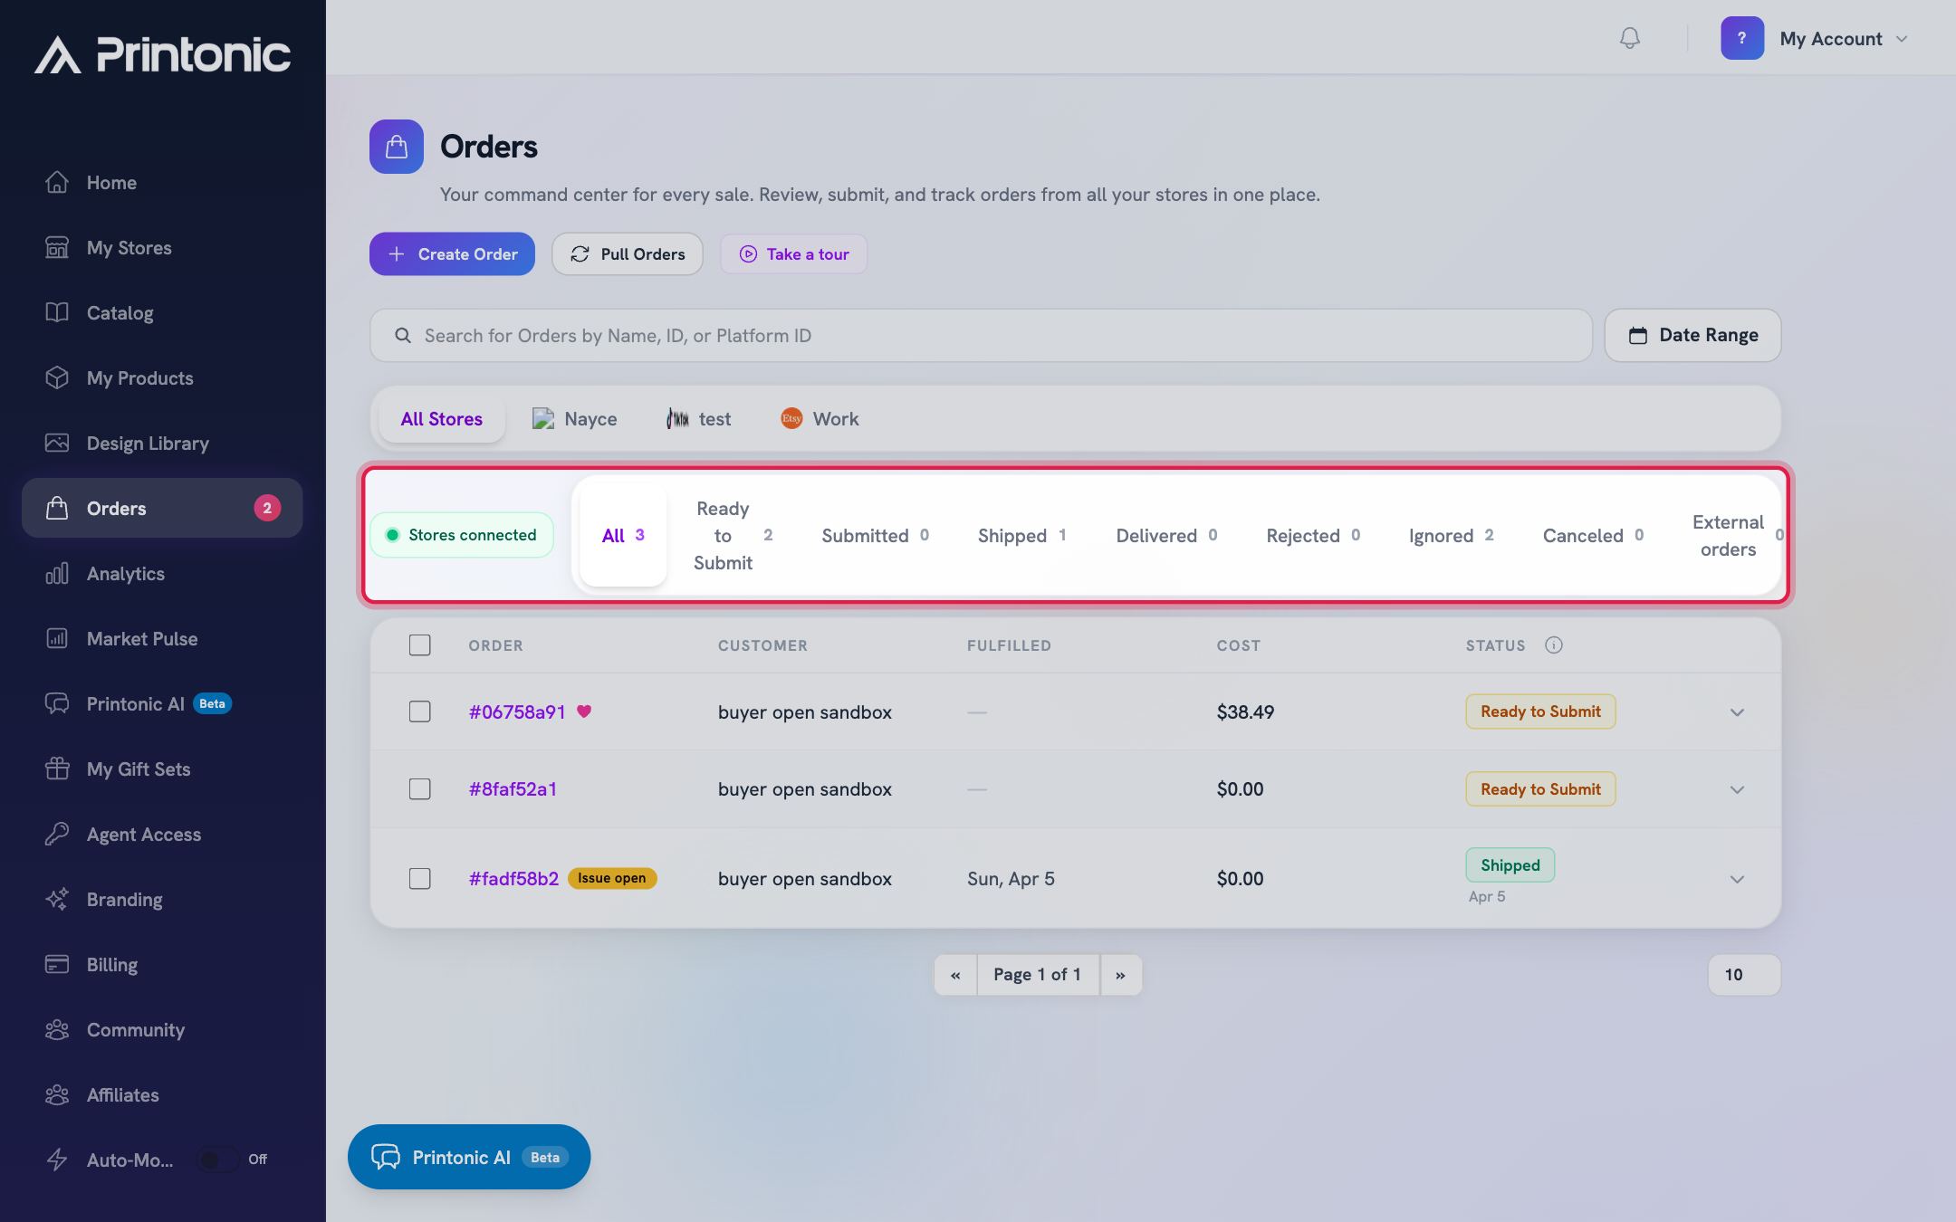Open Agent Access page
This screenshot has height=1222, width=1956.
tap(162, 834)
